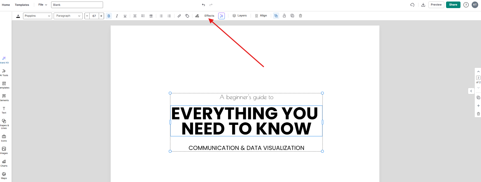Open the Charts panel in sidebar
The width and height of the screenshot is (481, 182).
coord(4,163)
